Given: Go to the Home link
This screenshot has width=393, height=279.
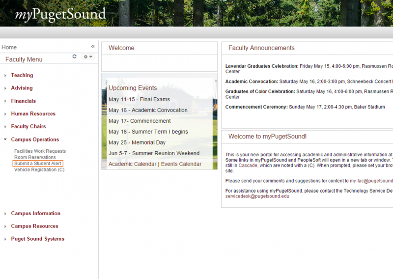Looking at the screenshot, I should tap(9, 47).
